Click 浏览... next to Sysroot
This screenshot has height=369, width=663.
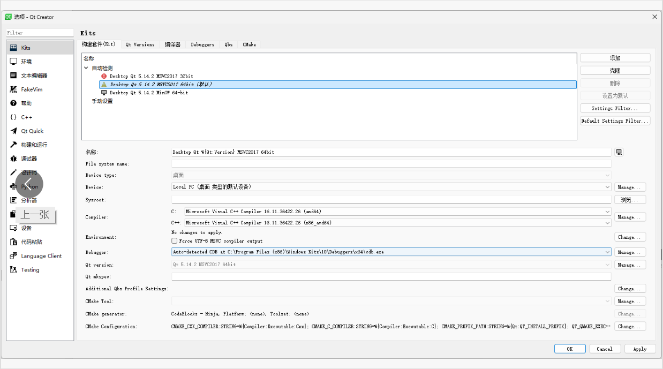pyautogui.click(x=630, y=200)
